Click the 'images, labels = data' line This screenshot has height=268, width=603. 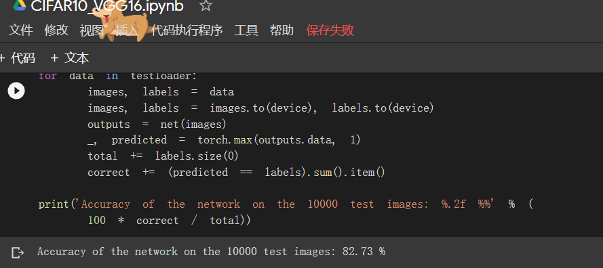pos(161,92)
